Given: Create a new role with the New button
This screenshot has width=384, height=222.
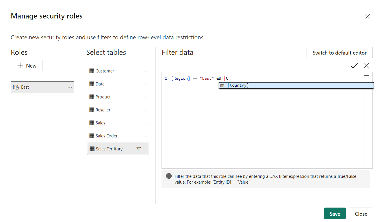Looking at the screenshot, I should (x=27, y=66).
